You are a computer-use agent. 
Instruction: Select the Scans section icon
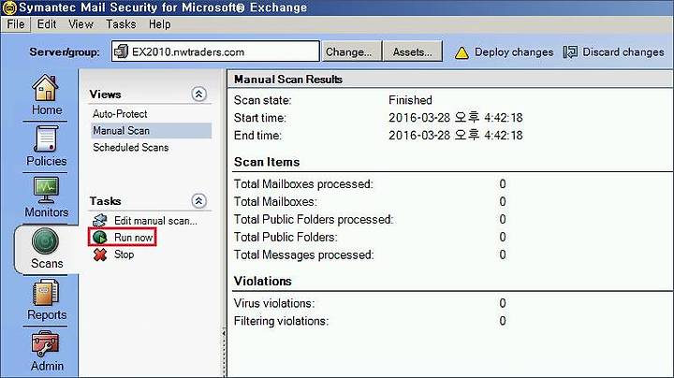45,241
